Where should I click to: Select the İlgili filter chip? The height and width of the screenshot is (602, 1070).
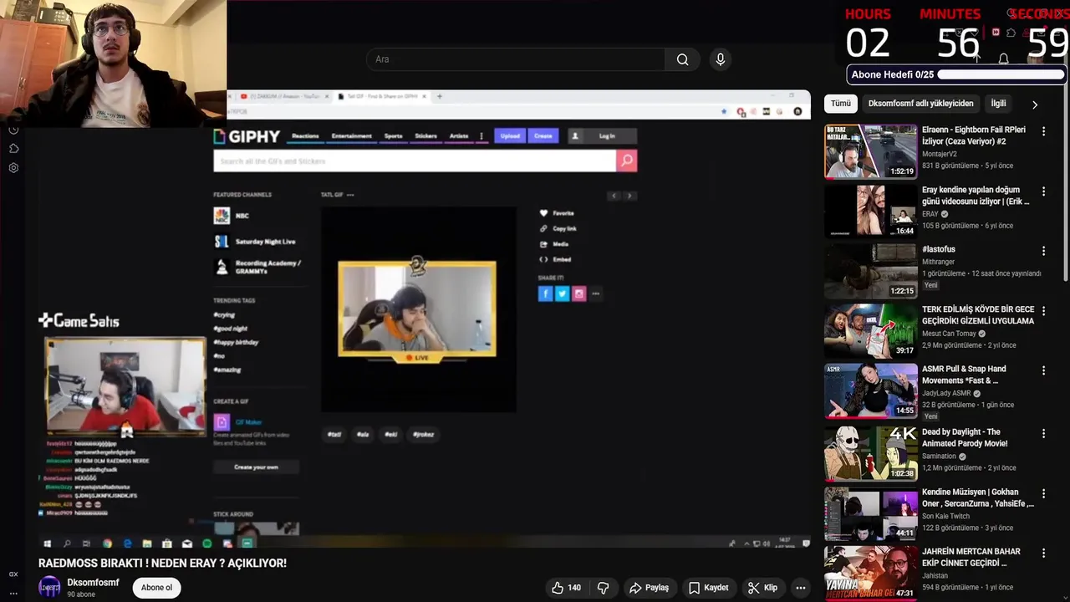pyautogui.click(x=998, y=104)
